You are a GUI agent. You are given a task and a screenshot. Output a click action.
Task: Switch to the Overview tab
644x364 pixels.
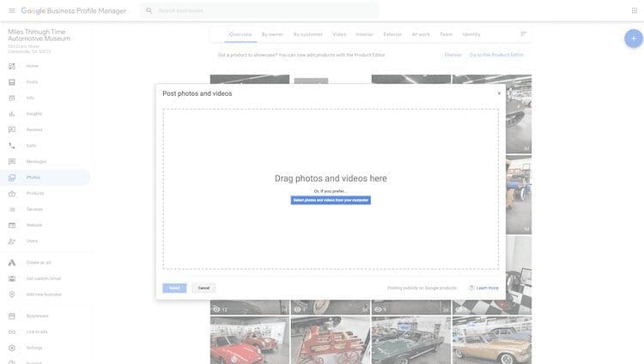(240, 34)
